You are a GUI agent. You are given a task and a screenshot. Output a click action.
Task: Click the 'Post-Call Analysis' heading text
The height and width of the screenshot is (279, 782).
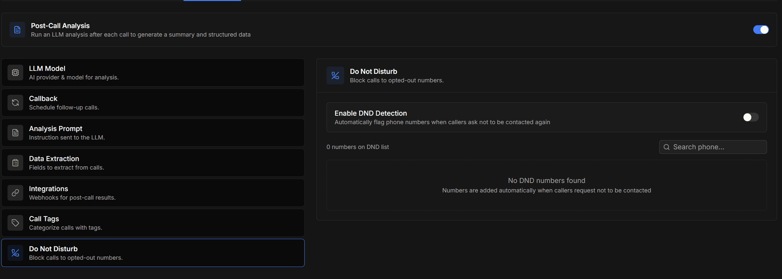(x=60, y=26)
